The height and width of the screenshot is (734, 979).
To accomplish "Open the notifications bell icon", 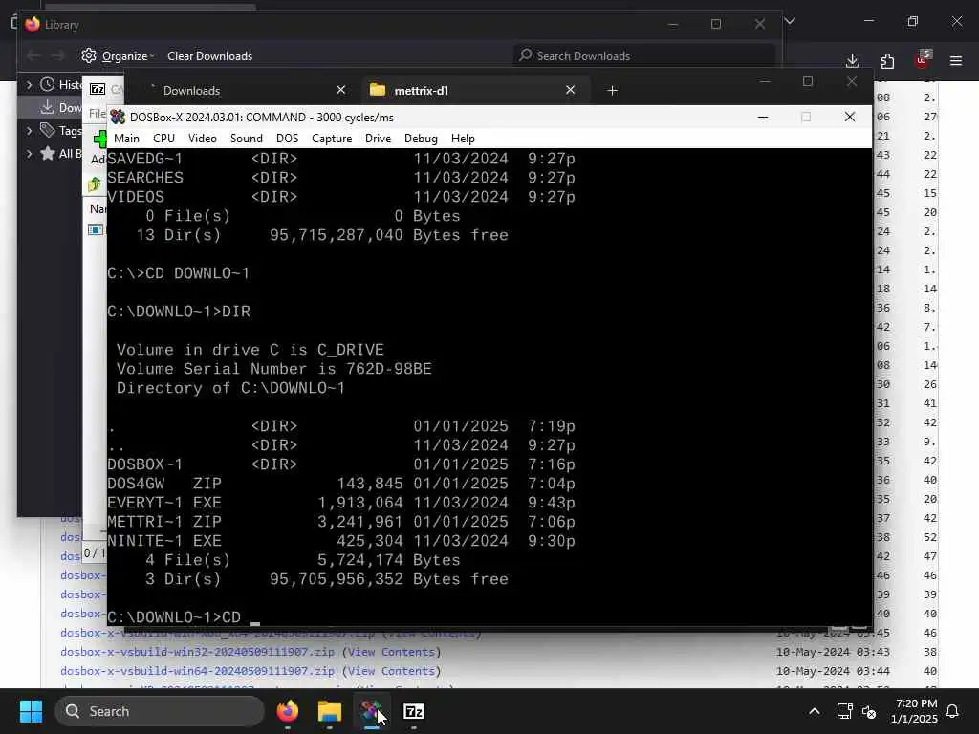I will click(x=953, y=711).
